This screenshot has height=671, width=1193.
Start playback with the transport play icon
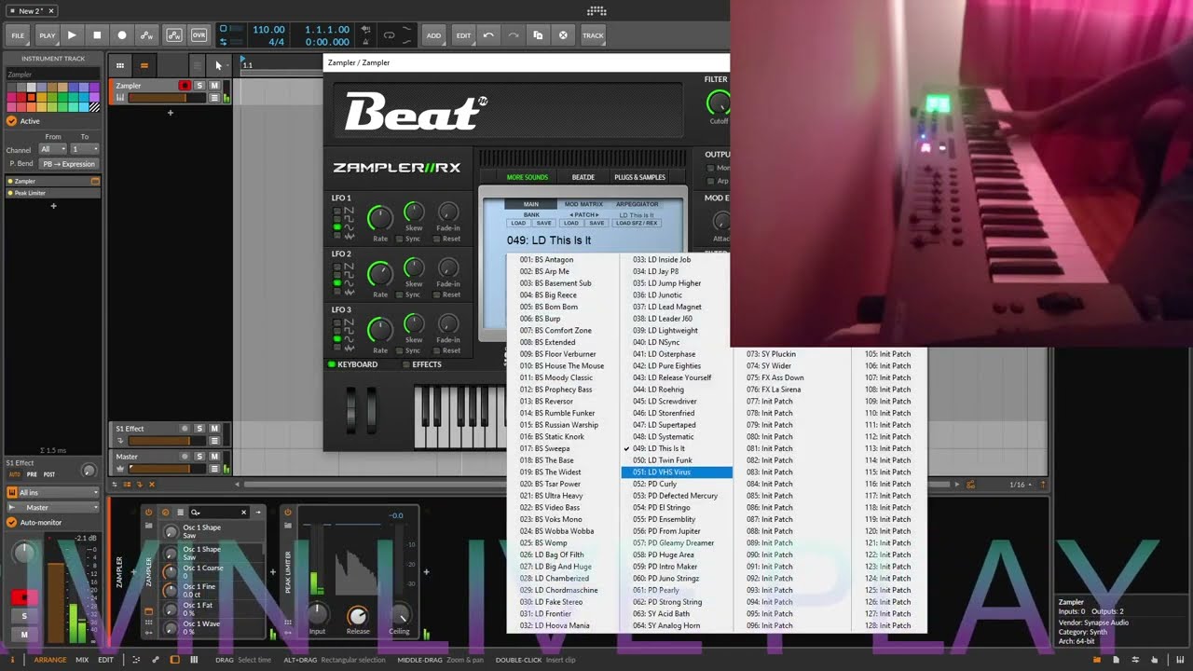pyautogui.click(x=72, y=35)
